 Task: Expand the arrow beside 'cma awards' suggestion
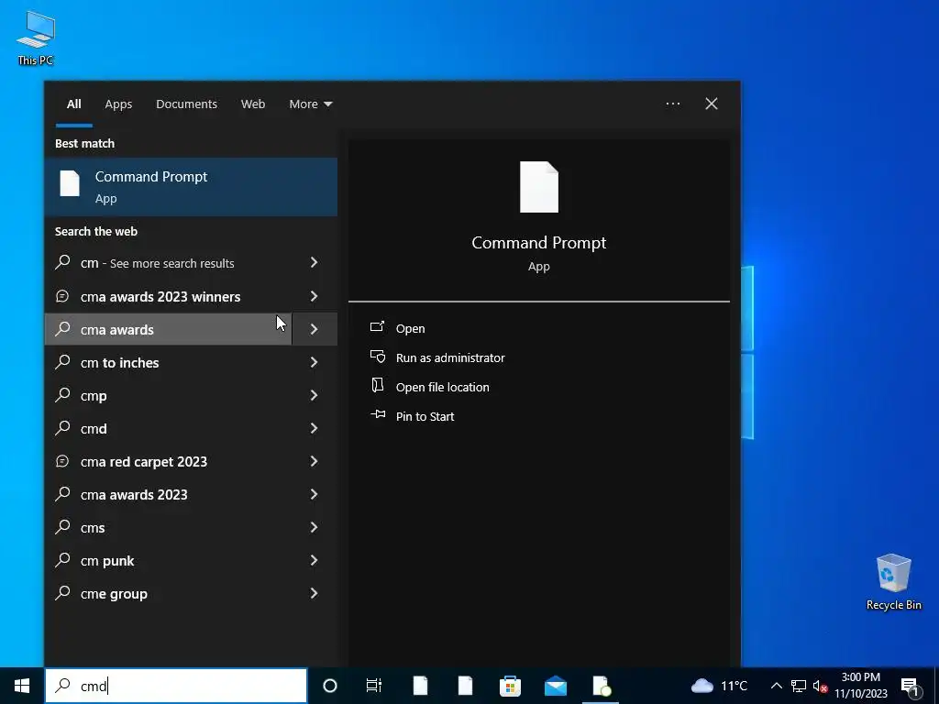[315, 329]
